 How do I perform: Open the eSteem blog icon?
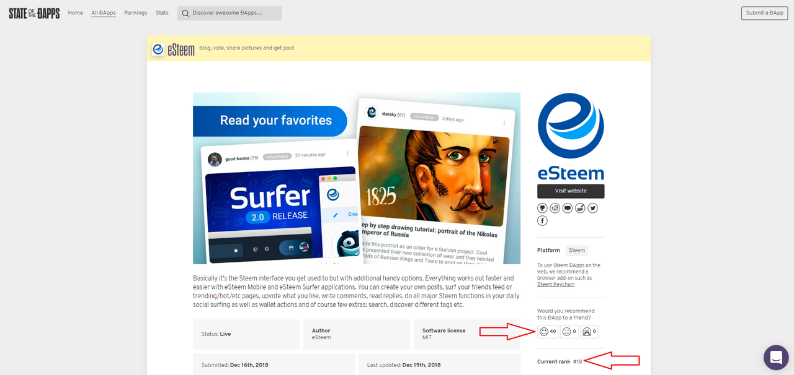point(581,209)
